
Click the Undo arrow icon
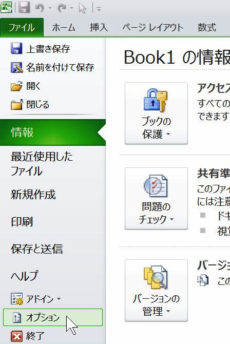pyautogui.click(x=40, y=8)
